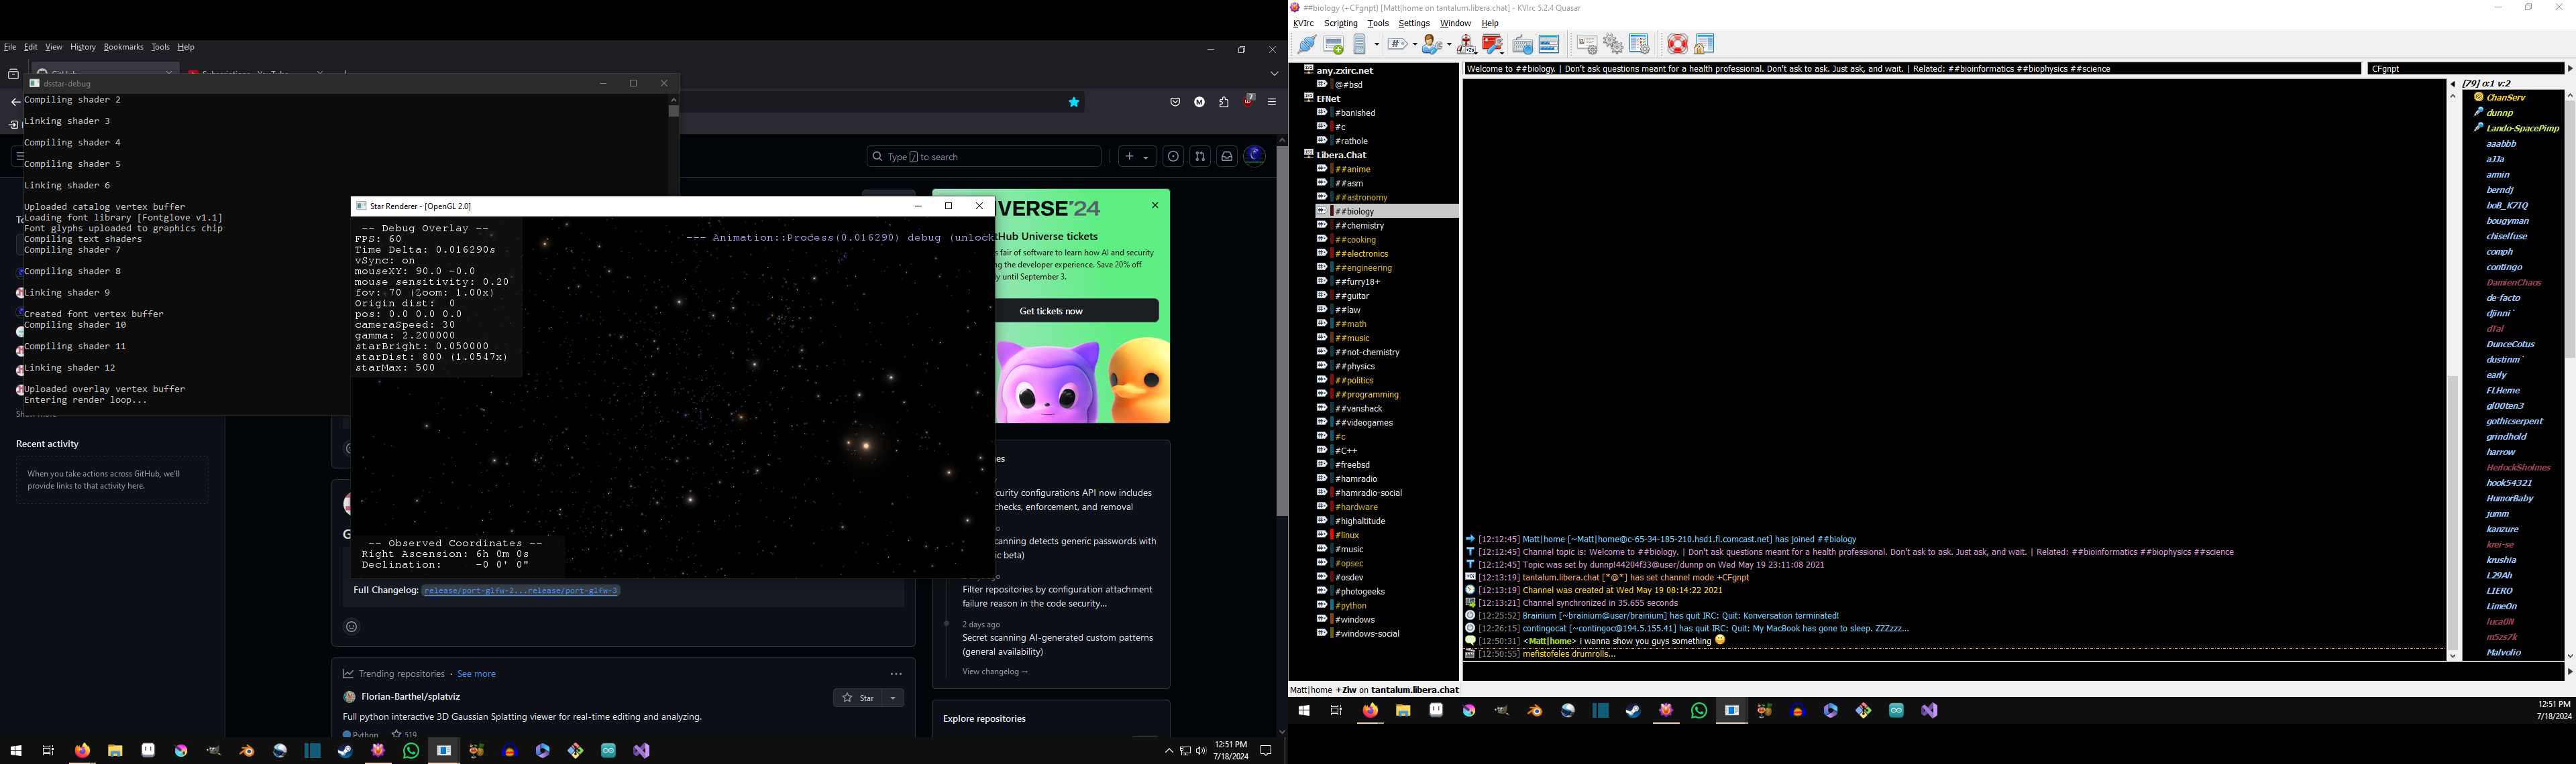
Task: Expand the servers list dropdown arrow in KVIrc
Action: tap(1377, 44)
